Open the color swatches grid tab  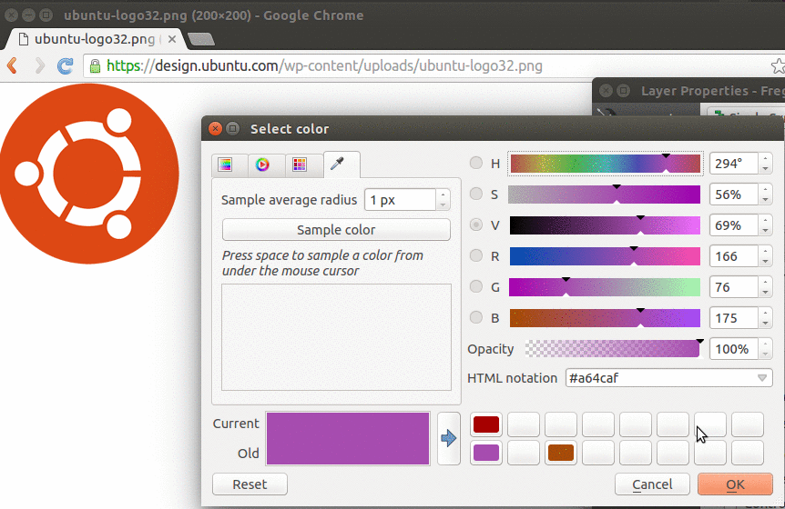(x=299, y=165)
